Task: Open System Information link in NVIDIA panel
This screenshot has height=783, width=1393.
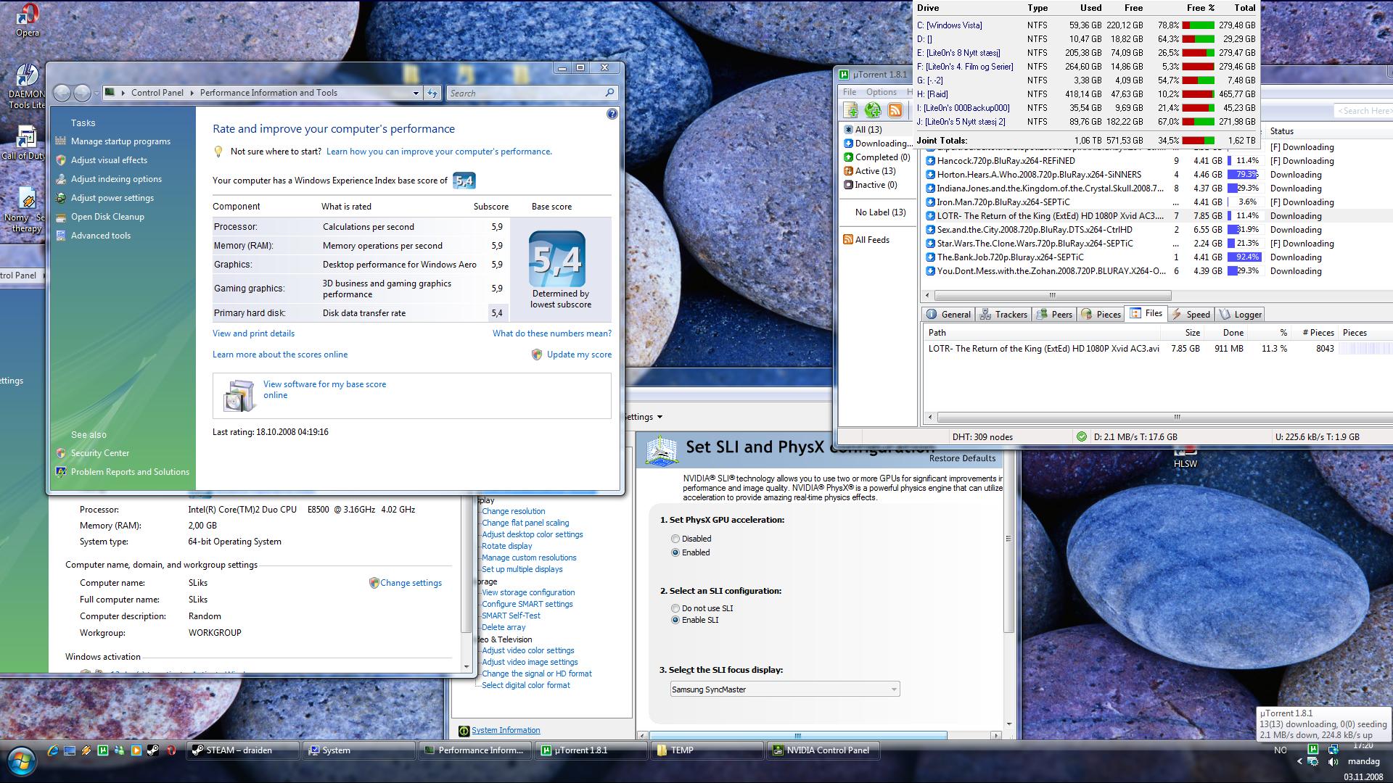Action: 506,730
